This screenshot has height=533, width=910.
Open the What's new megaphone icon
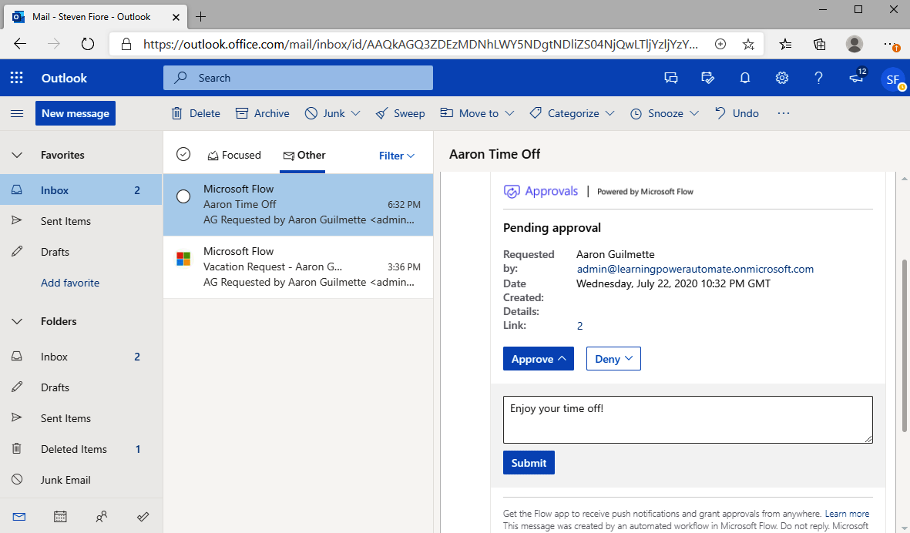coord(857,76)
